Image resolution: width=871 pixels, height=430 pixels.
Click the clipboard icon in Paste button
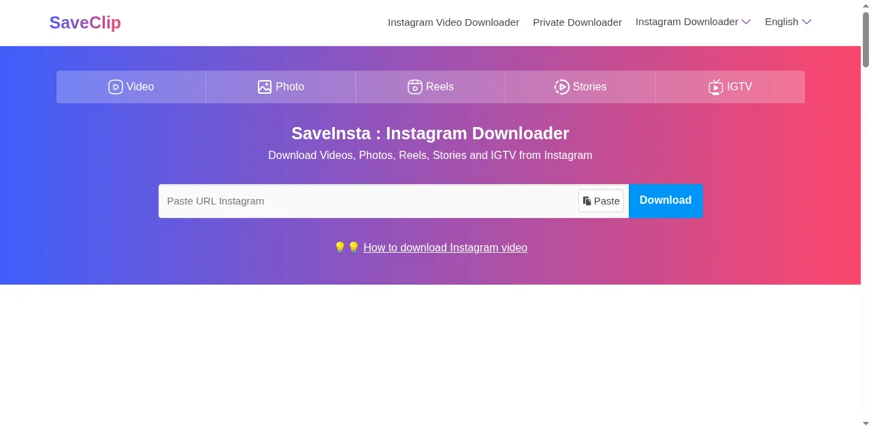(587, 201)
